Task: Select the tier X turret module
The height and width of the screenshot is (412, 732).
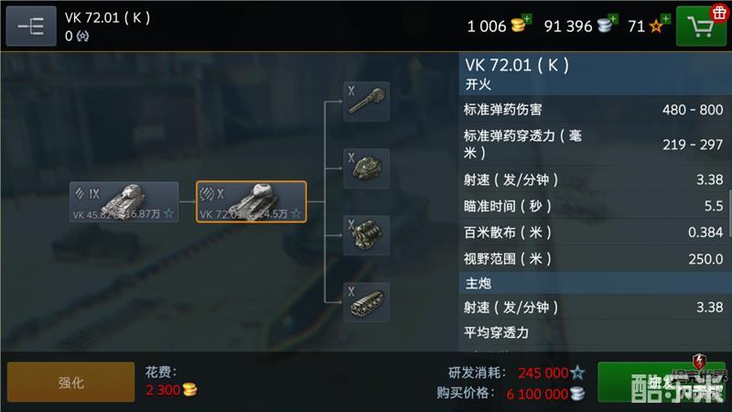Action: (367, 168)
